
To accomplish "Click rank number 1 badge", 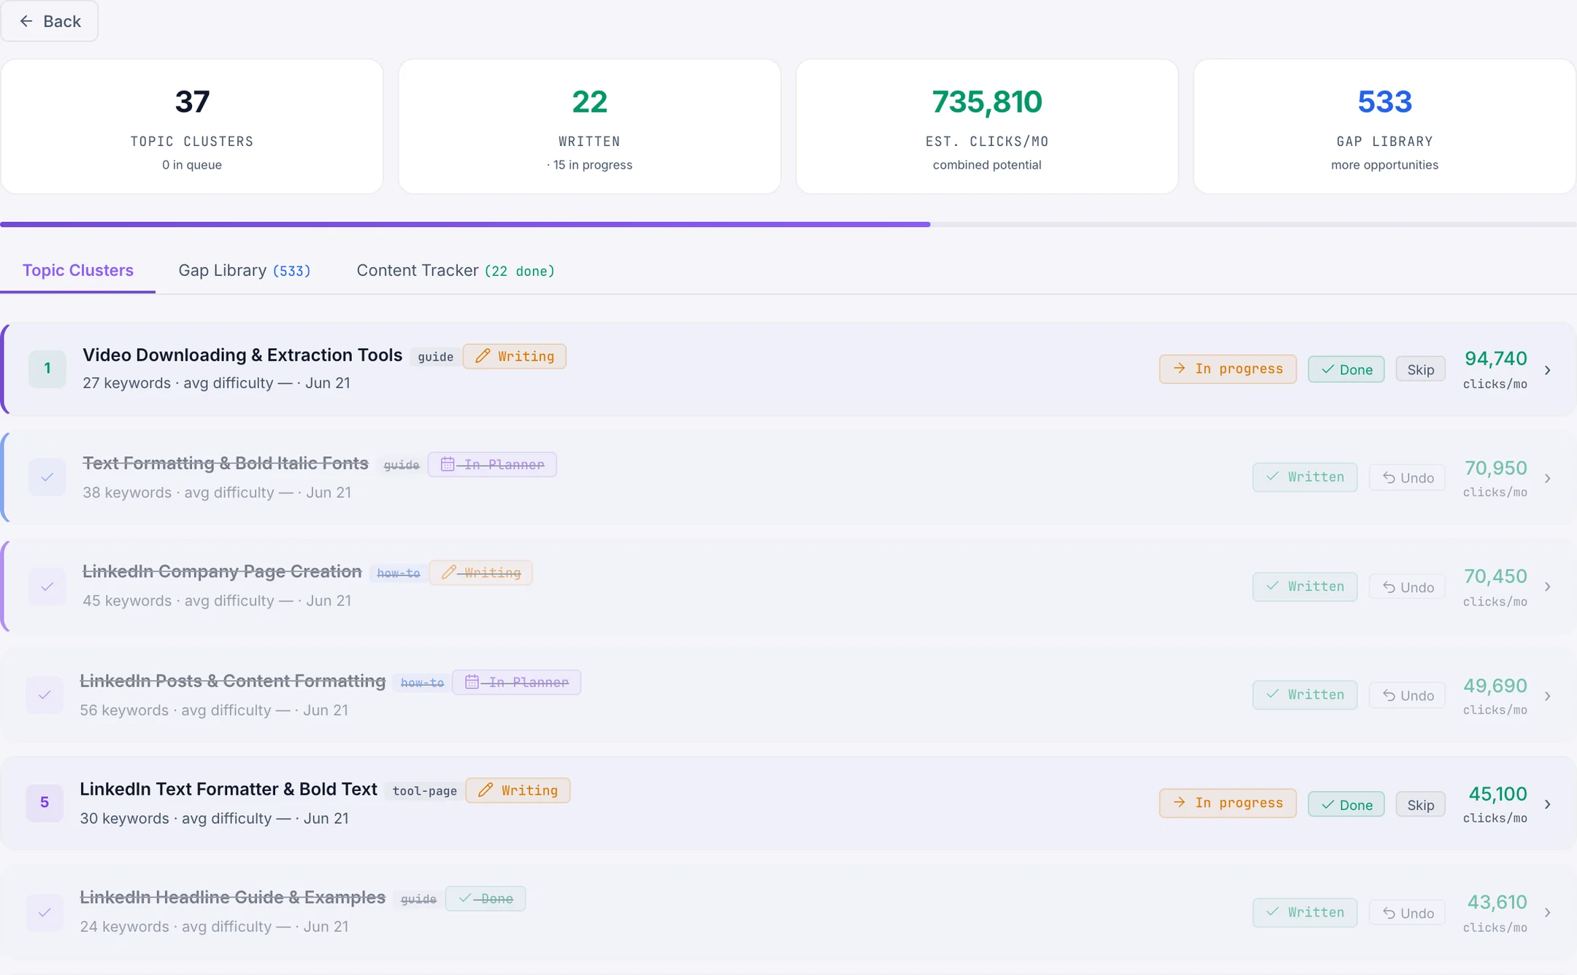I will point(47,369).
